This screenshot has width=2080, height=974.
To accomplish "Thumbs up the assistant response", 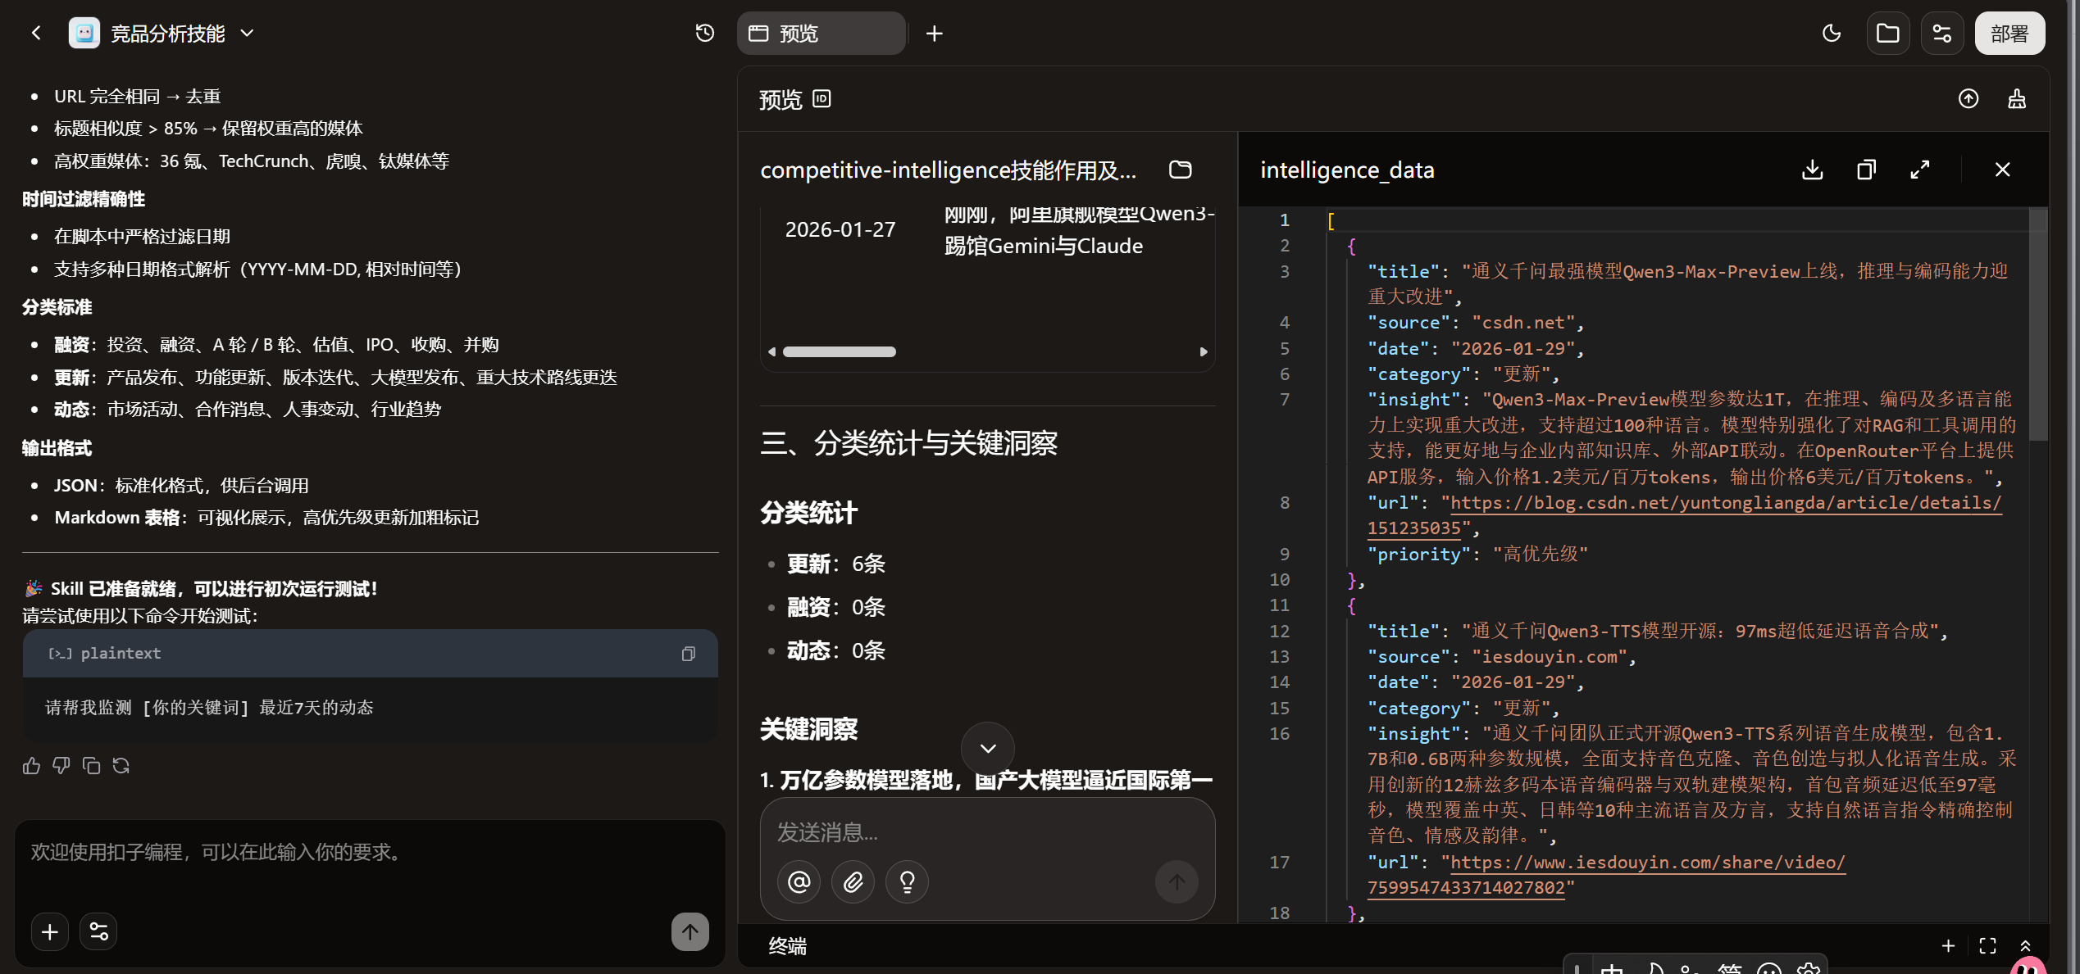I will [x=31, y=765].
